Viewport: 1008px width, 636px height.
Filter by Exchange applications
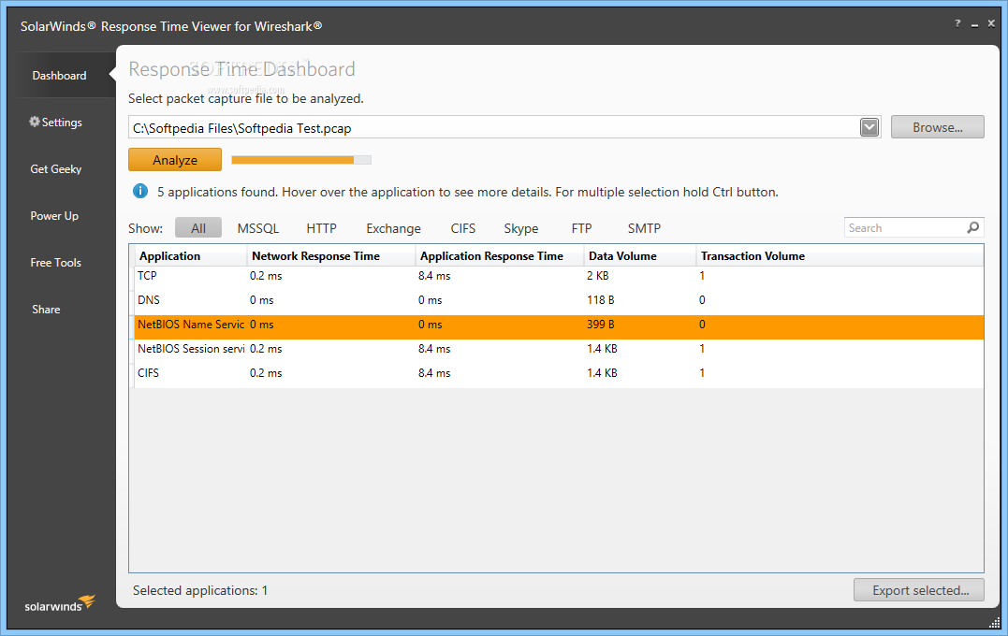393,228
